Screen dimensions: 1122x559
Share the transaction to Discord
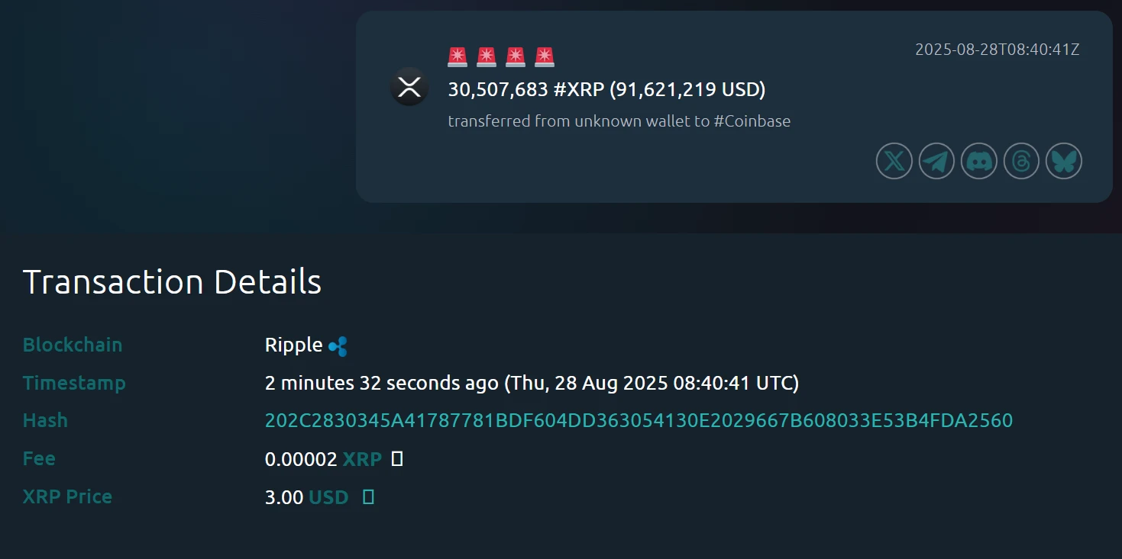(x=978, y=161)
